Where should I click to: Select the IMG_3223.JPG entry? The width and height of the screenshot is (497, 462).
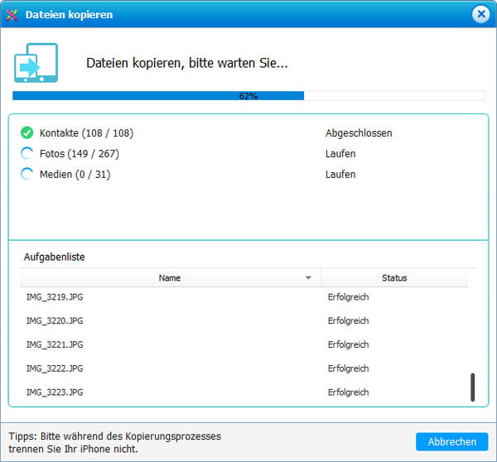pyautogui.click(x=55, y=392)
